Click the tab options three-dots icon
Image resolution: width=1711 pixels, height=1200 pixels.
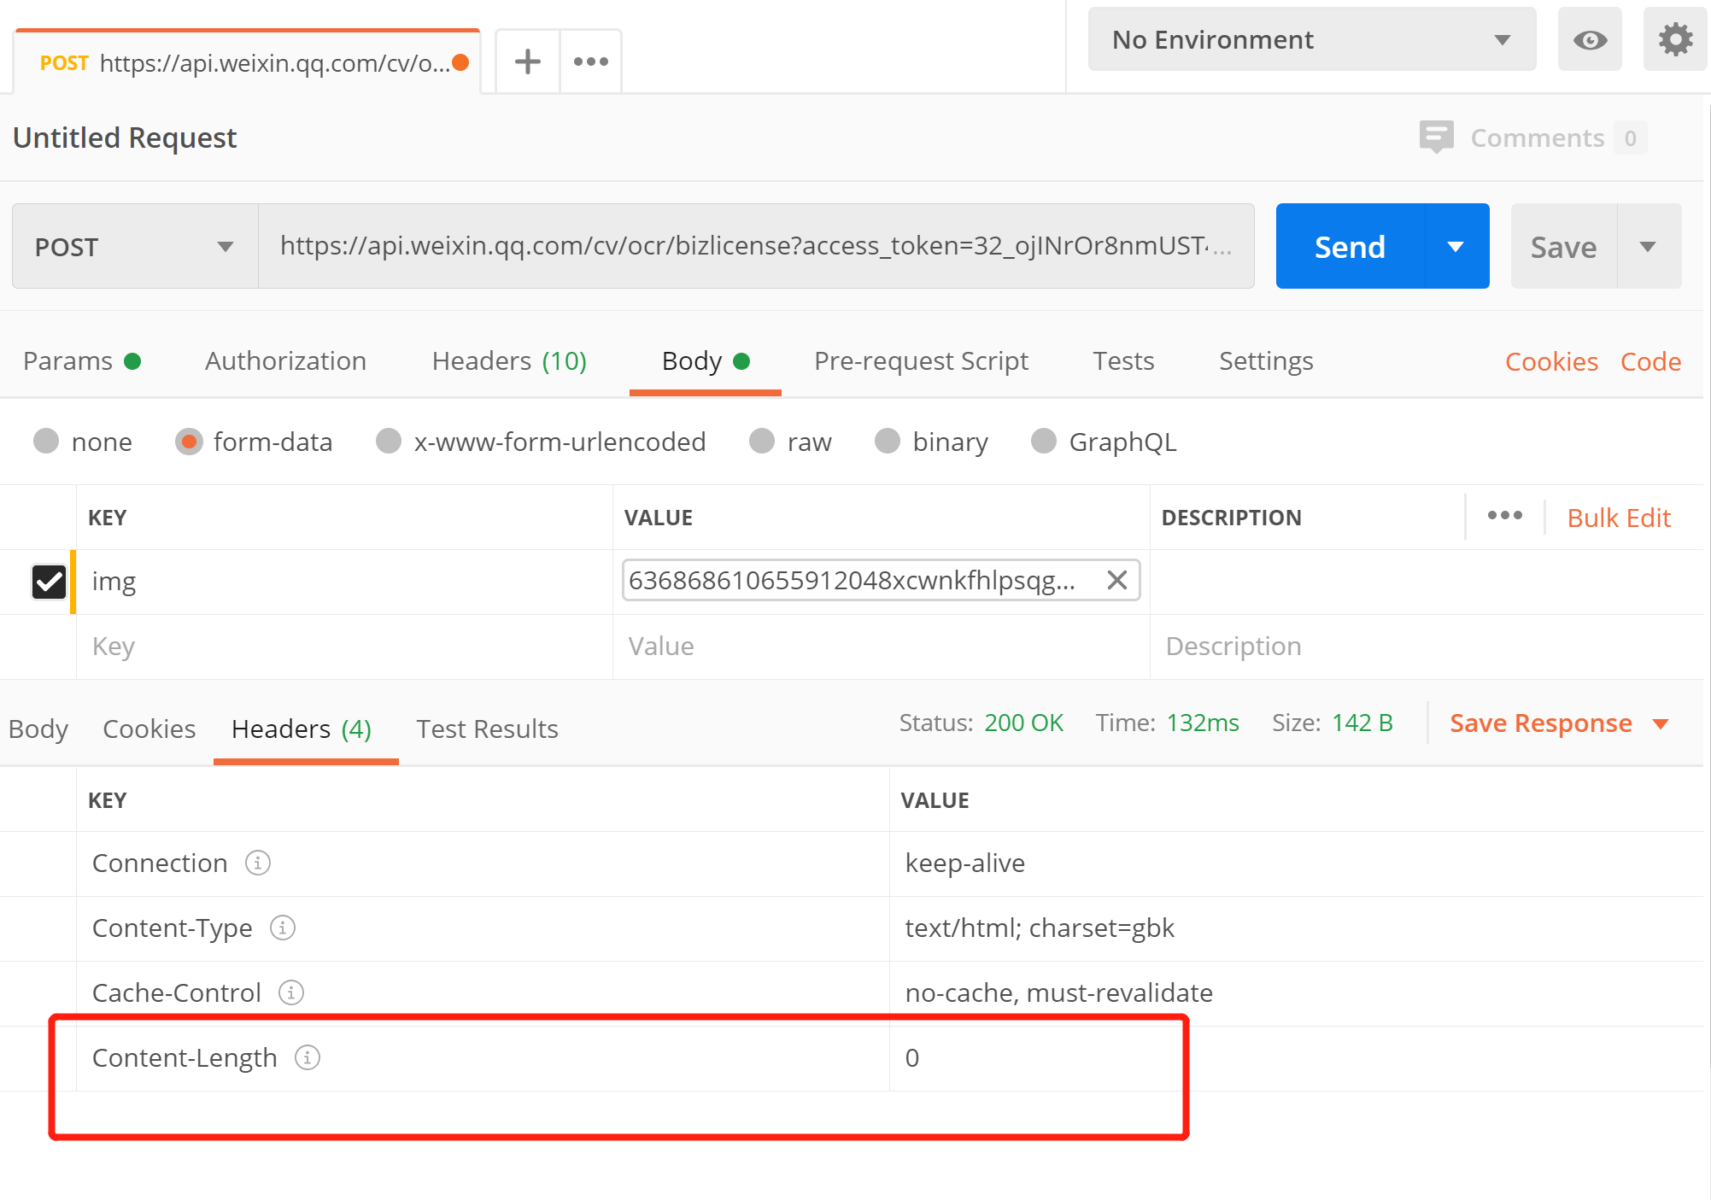(x=590, y=61)
